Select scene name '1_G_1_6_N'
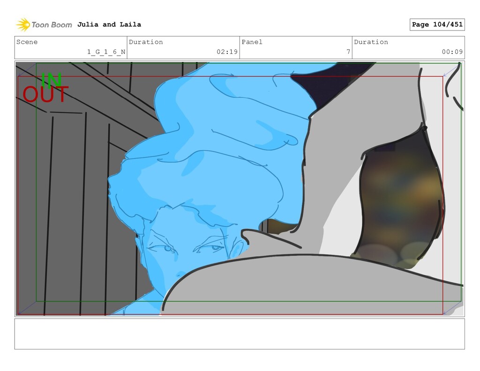 [x=106, y=52]
